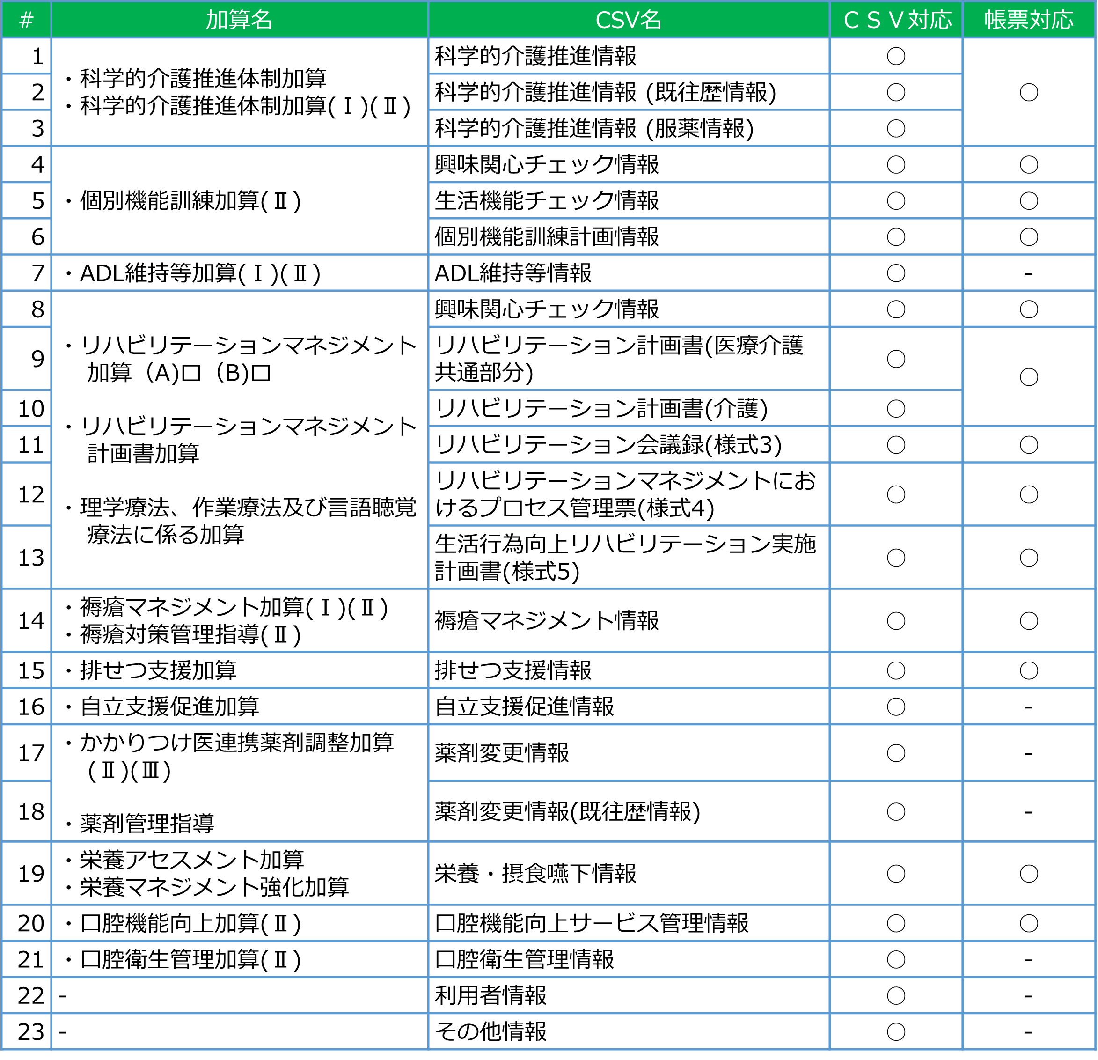Click the 帳票対応 column header

(1029, 20)
